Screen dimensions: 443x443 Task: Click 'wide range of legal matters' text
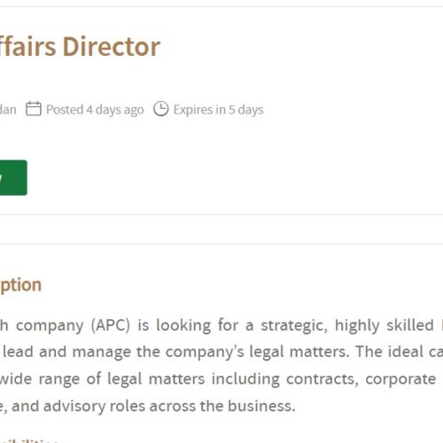point(102,379)
